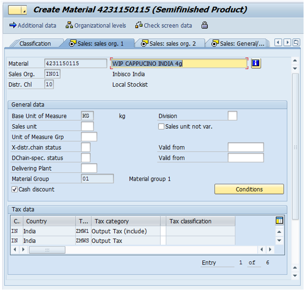Click the yellow menu icon in title bar

click(x=17, y=10)
